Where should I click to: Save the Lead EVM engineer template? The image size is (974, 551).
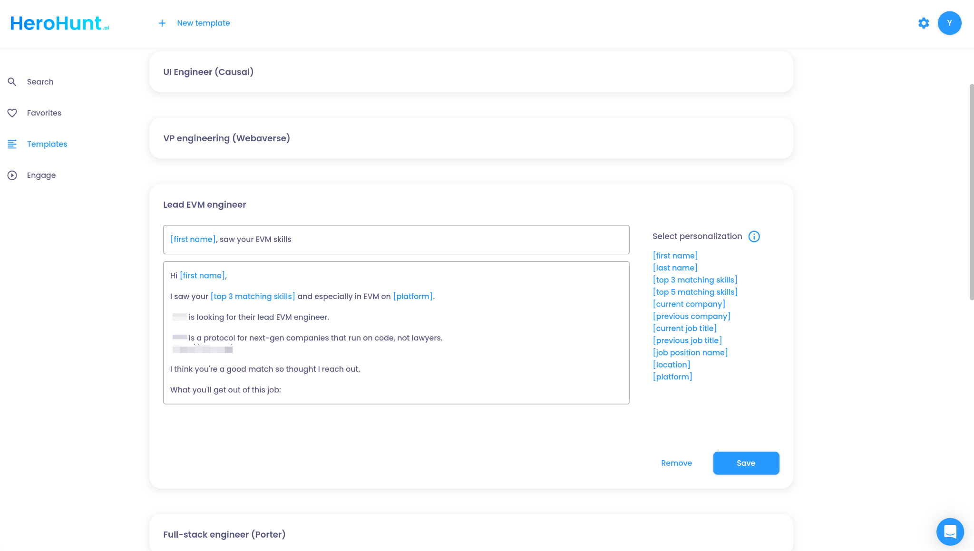[746, 463]
